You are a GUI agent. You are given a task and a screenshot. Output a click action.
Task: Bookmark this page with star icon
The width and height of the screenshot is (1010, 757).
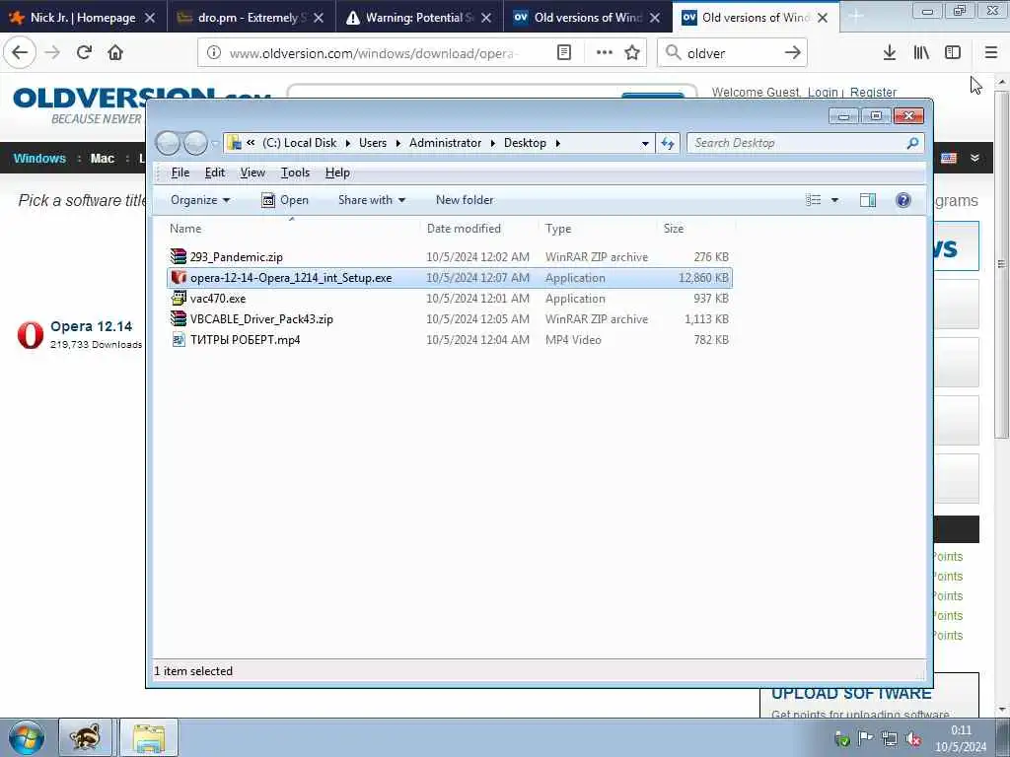632,53
